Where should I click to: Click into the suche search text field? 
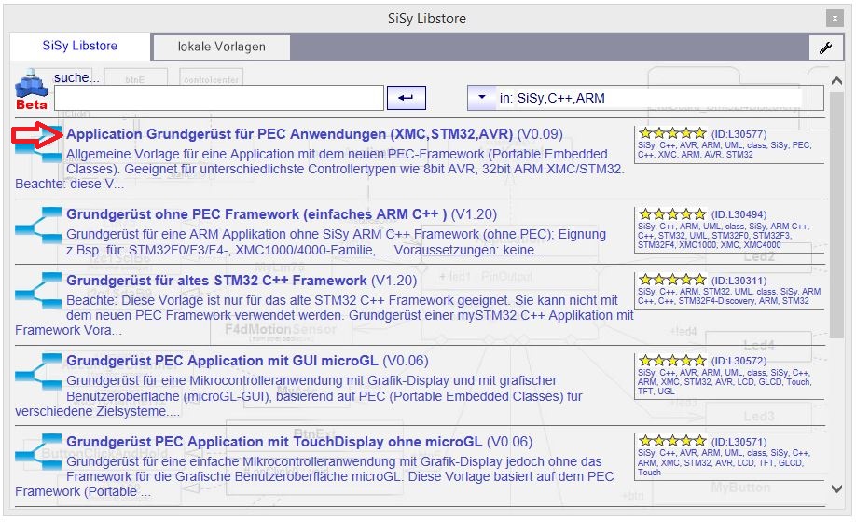pyautogui.click(x=219, y=98)
